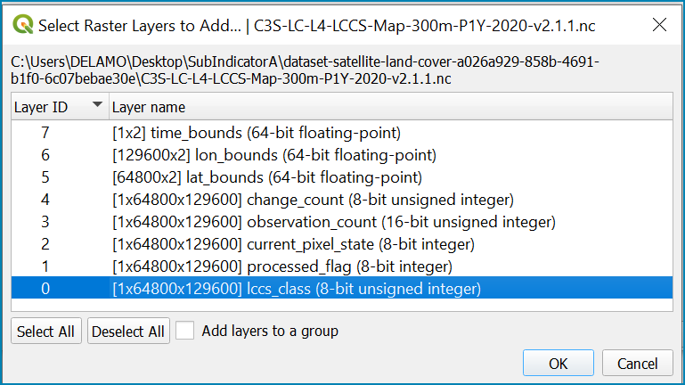The height and width of the screenshot is (385, 685).
Task: Select the lat_bounds layer row
Action: (342, 177)
